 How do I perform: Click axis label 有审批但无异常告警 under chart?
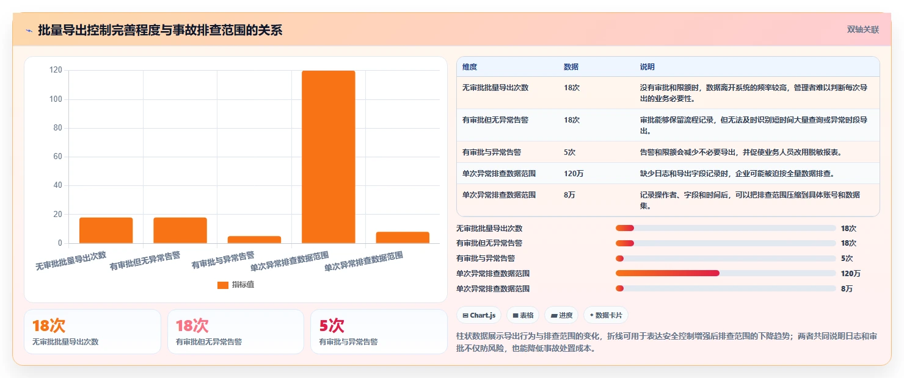145,261
